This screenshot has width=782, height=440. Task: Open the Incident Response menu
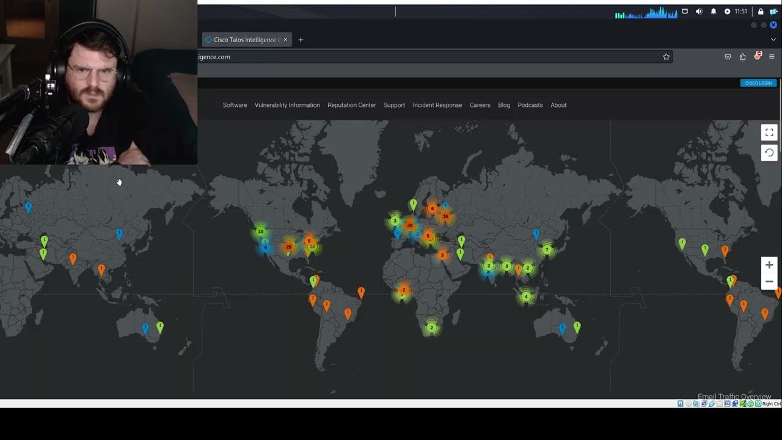(x=437, y=105)
